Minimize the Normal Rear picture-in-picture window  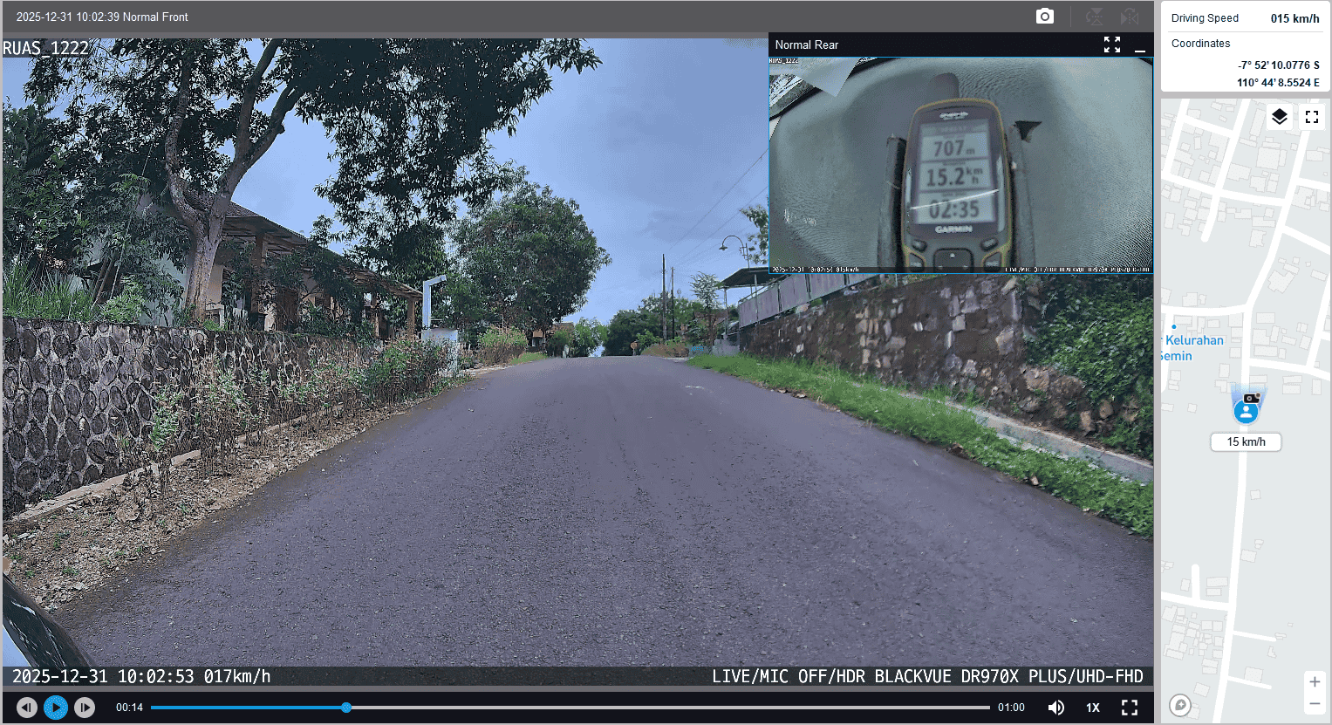(x=1139, y=46)
